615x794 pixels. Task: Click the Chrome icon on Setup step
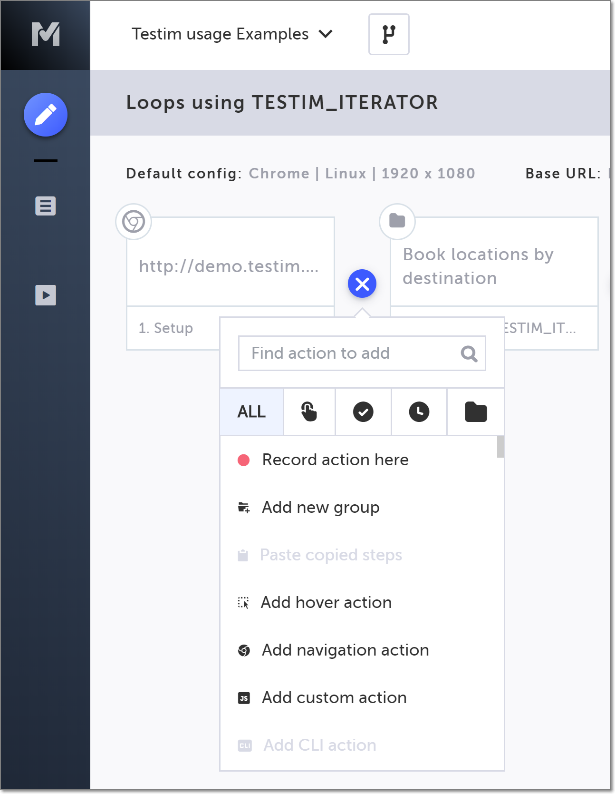134,222
